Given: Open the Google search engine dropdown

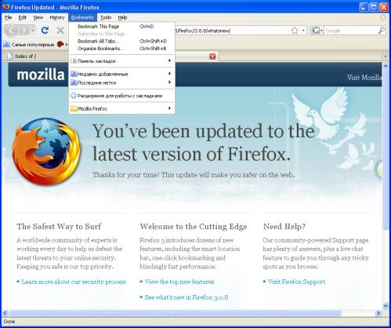Looking at the screenshot, I should (317, 31).
